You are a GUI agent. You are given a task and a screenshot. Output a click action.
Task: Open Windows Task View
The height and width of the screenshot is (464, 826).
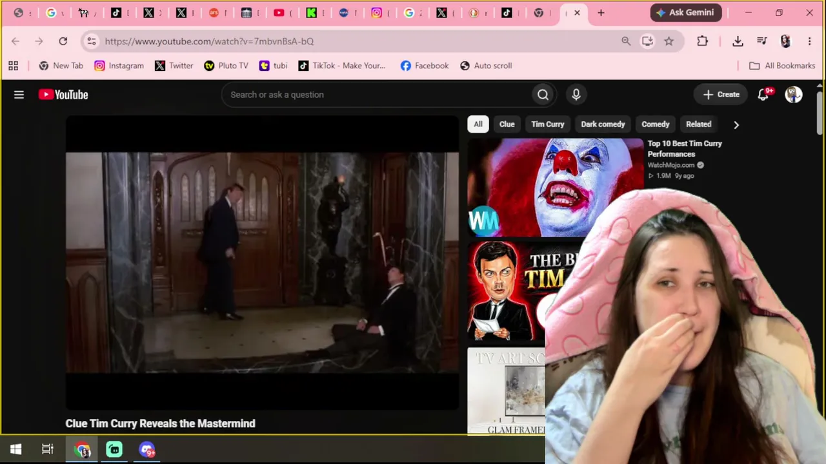pos(48,449)
